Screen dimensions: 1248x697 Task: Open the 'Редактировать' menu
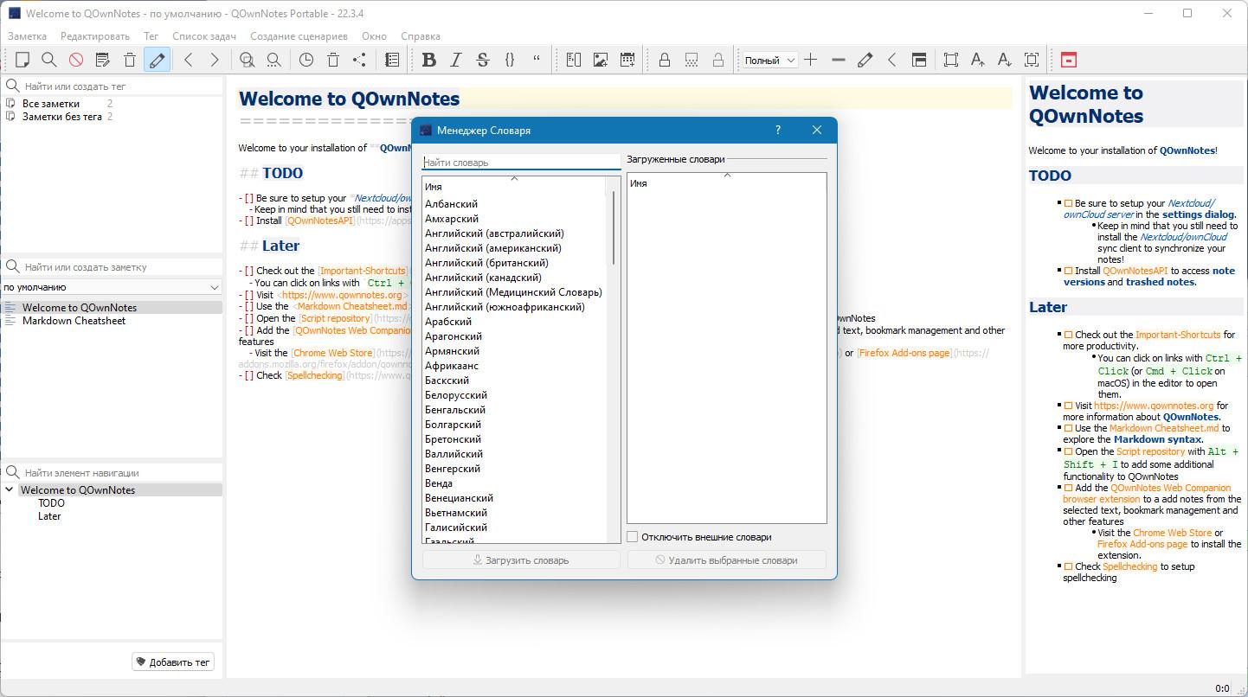(94, 36)
